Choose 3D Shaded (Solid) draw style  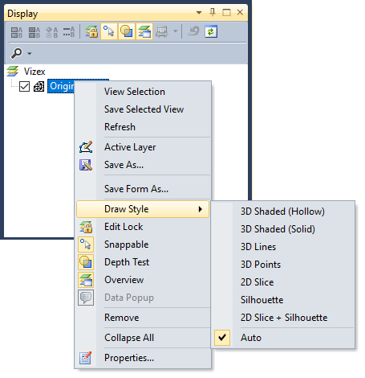(278, 229)
